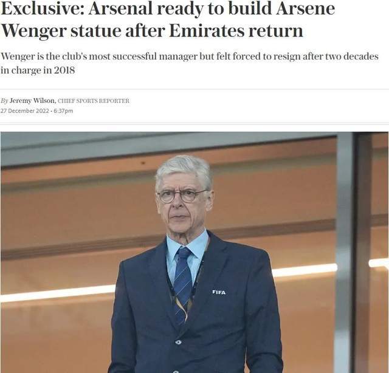Click the Arsenal Wenger statue headline

tap(168, 19)
